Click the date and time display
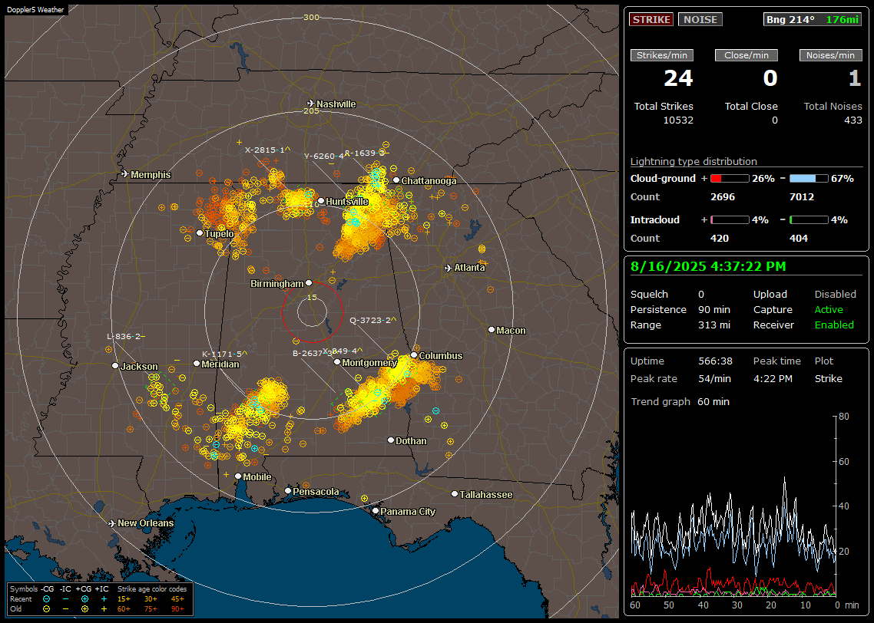This screenshot has width=874, height=623. pos(708,267)
